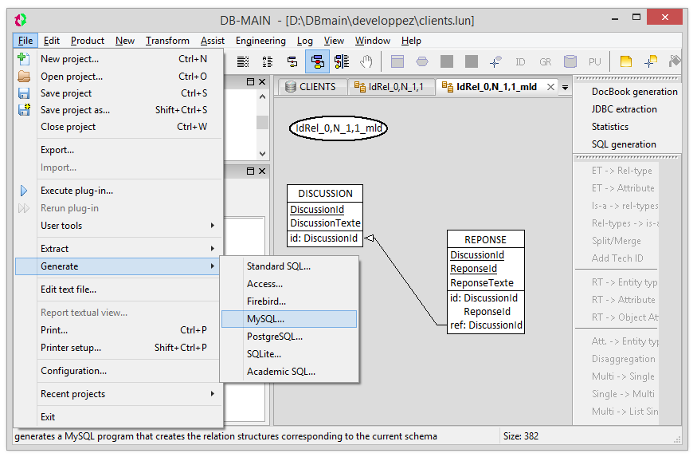Select the sorted text view toolbar icon
This screenshot has height=461, width=697.
tap(267, 62)
